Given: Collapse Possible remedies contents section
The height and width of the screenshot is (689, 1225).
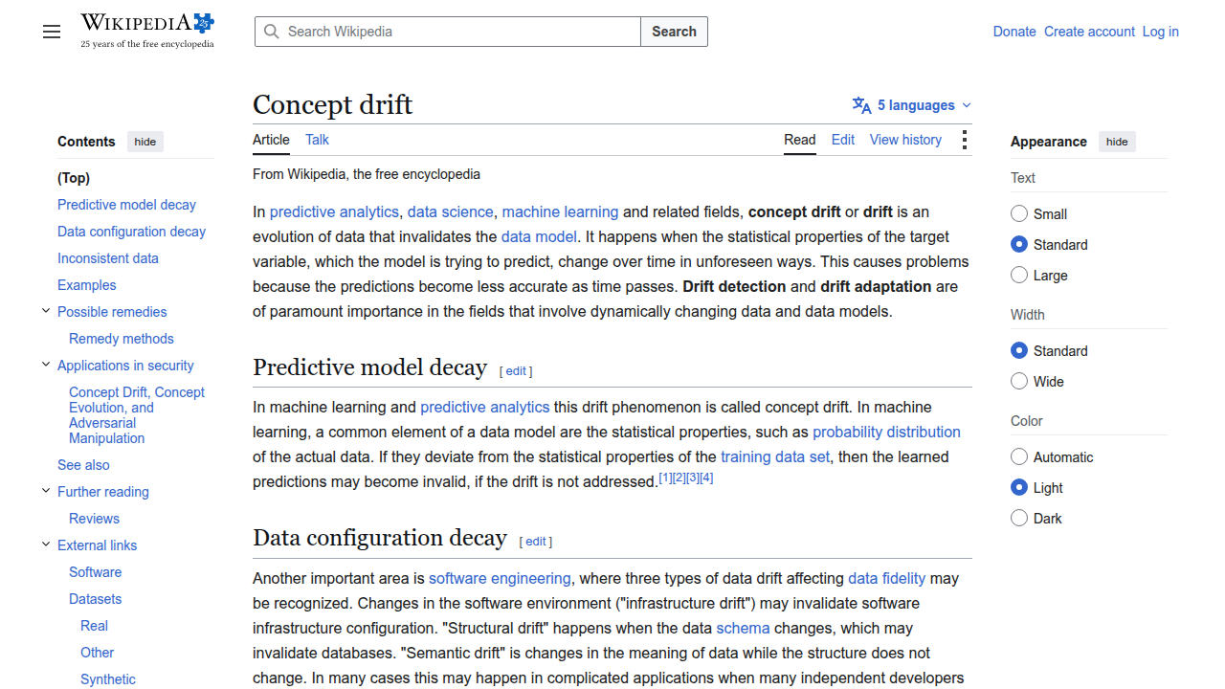Looking at the screenshot, I should pos(46,311).
